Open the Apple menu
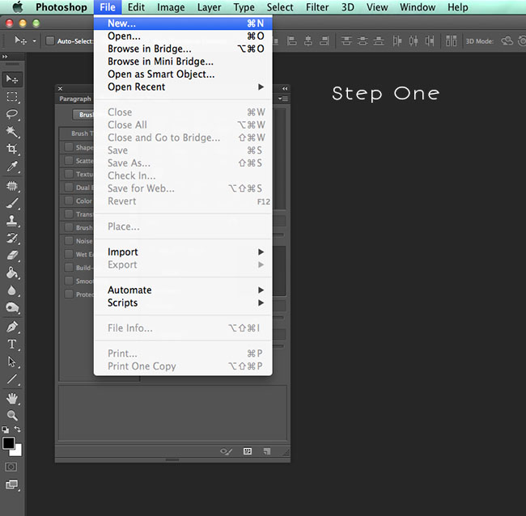The height and width of the screenshot is (516, 526). (18, 6)
